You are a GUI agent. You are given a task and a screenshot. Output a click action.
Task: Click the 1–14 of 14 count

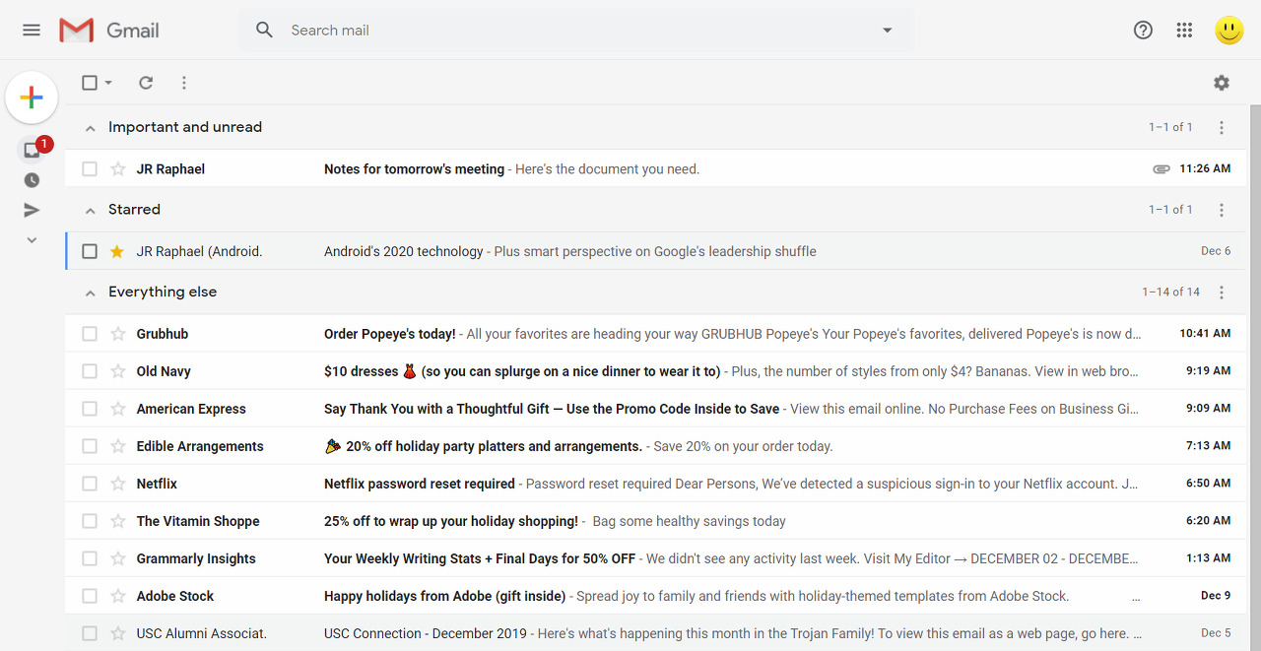[x=1170, y=293]
